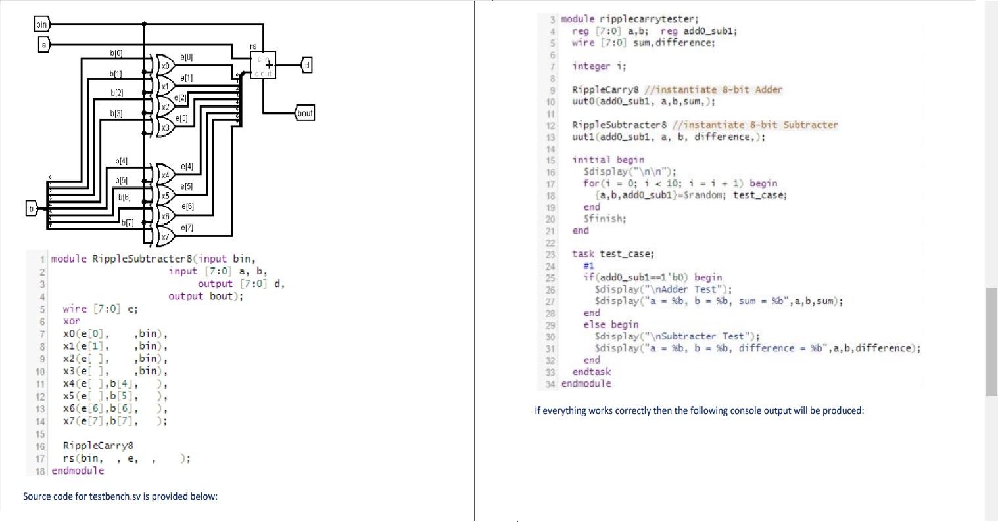
Task: Select the b input port symbol
Action: (30, 209)
